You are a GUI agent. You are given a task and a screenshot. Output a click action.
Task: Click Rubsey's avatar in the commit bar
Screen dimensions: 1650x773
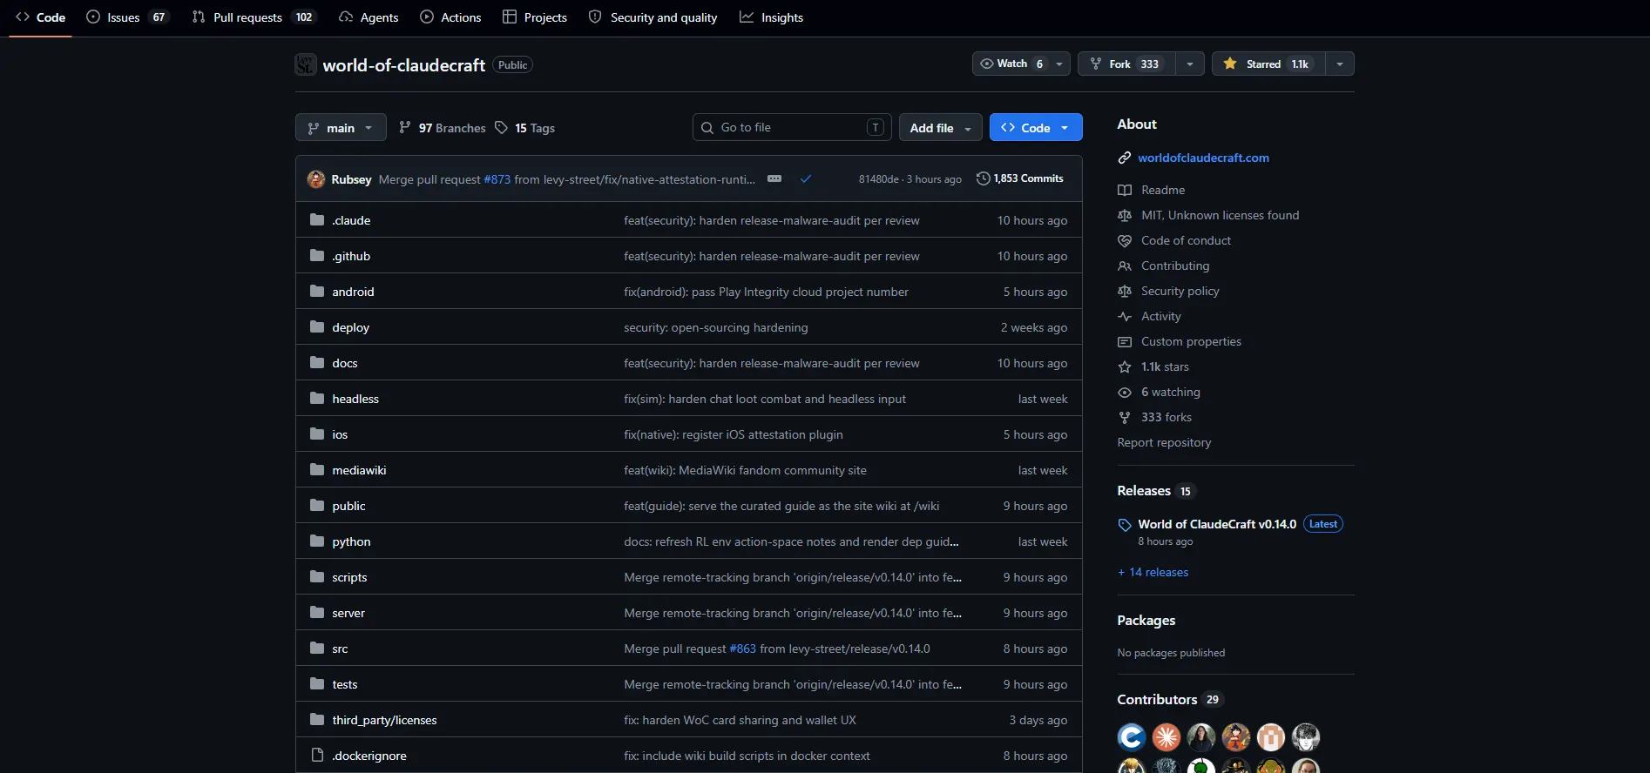tap(316, 179)
